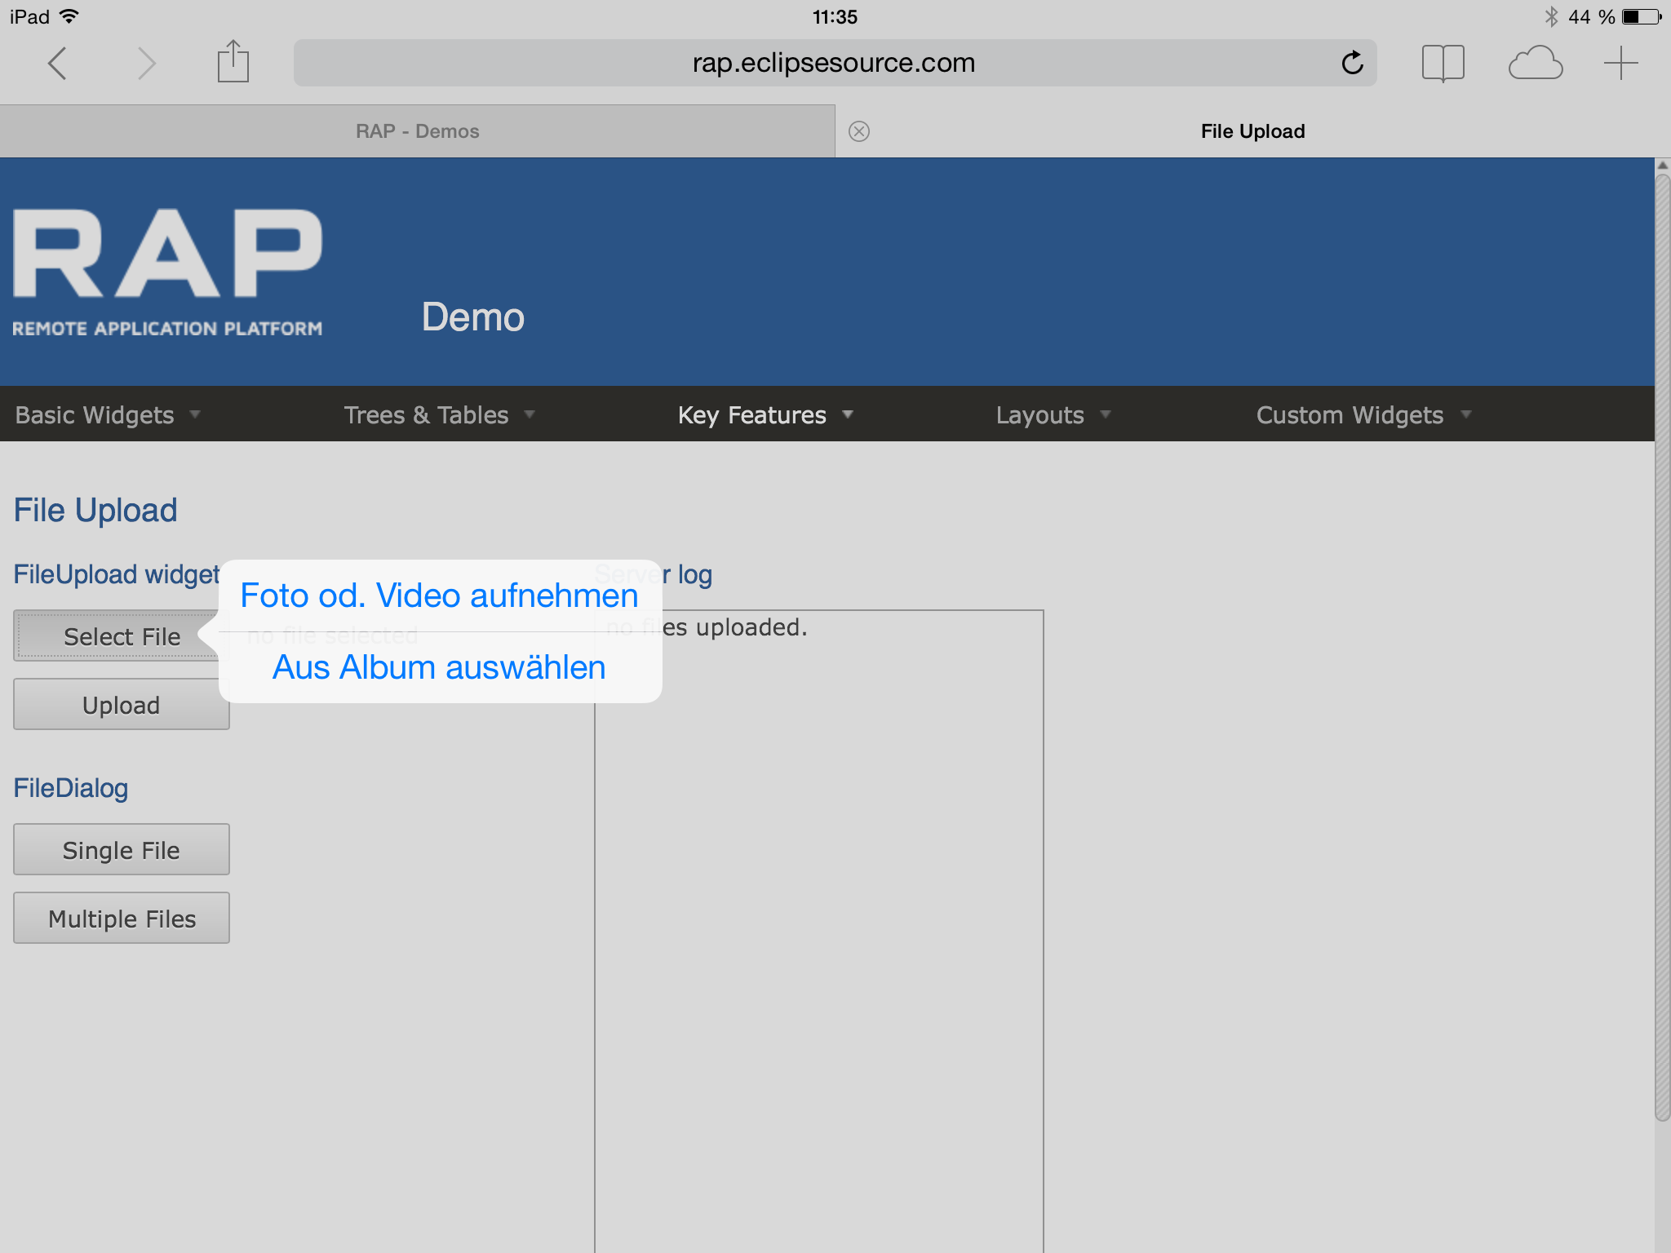
Task: Choose Foto od. Video aufnehmen
Action: pos(440,596)
